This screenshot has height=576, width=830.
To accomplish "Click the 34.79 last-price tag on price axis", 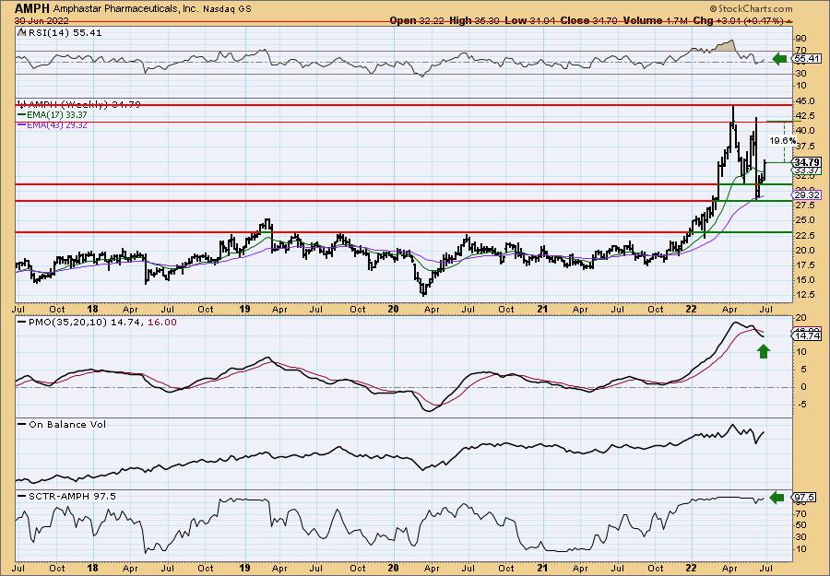I will point(807,162).
